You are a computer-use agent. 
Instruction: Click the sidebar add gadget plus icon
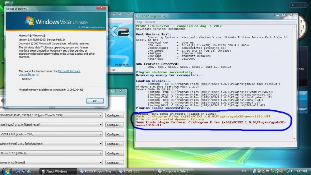293,5
